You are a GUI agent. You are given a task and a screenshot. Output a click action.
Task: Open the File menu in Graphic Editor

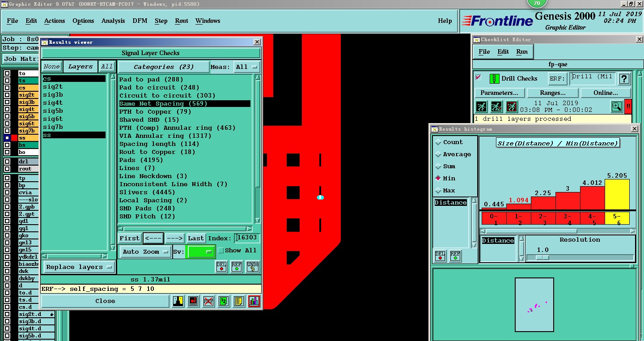click(x=13, y=21)
